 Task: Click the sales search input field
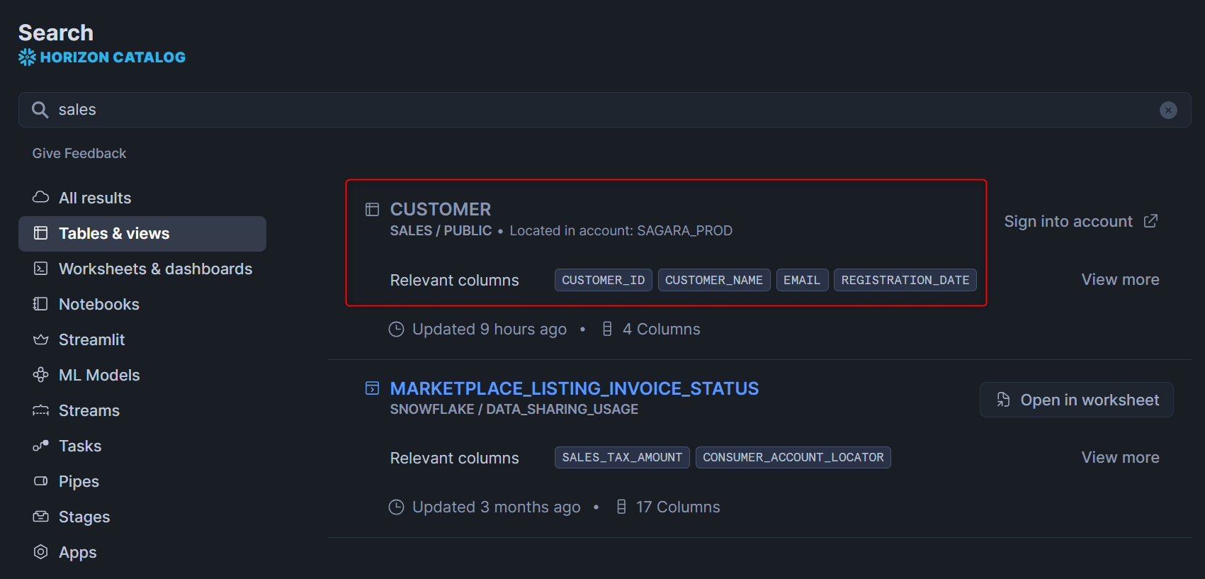[x=602, y=110]
